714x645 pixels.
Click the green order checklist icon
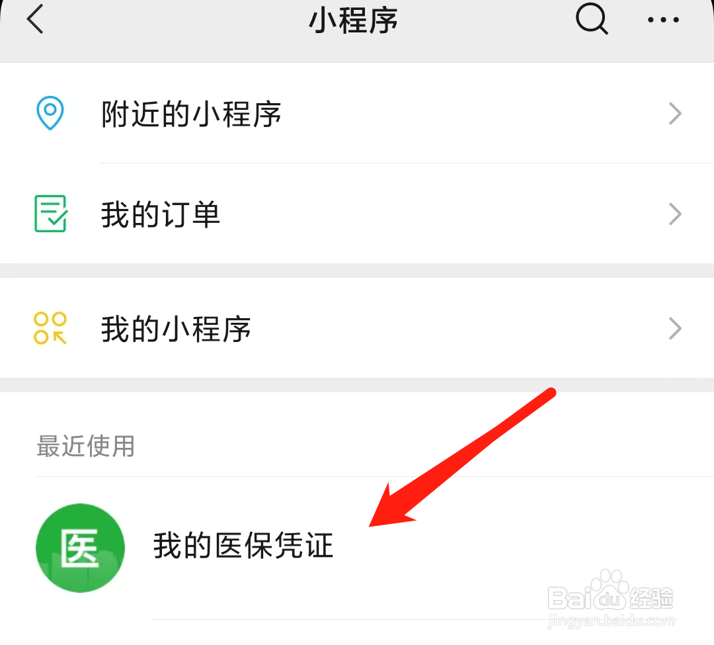50,214
